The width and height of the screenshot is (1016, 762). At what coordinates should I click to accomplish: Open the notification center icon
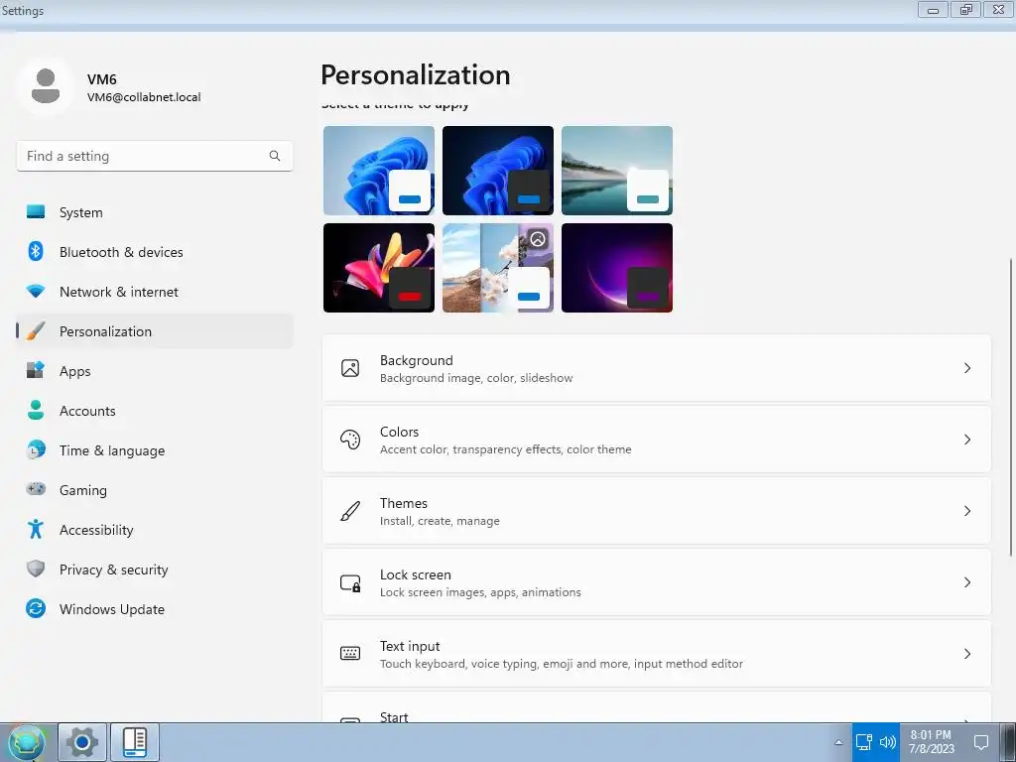point(981,742)
